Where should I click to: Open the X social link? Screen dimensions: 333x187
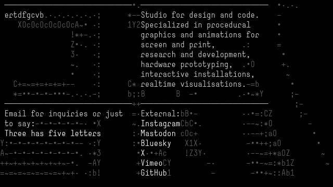coord(143,153)
